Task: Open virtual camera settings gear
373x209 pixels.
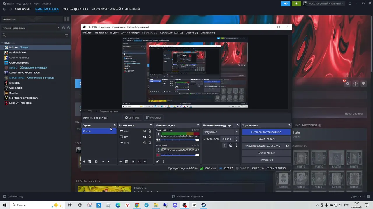Action: [287, 146]
